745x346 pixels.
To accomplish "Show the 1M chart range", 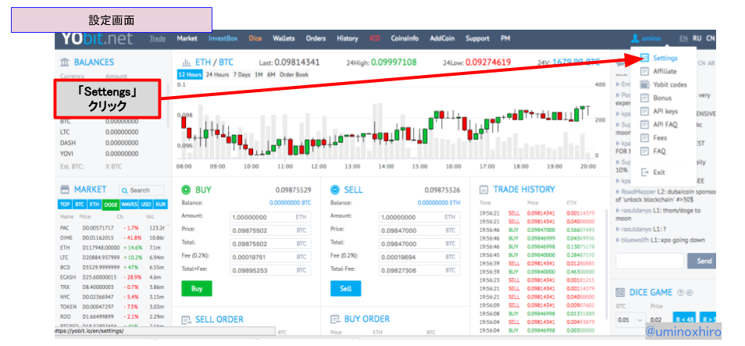I will point(258,75).
